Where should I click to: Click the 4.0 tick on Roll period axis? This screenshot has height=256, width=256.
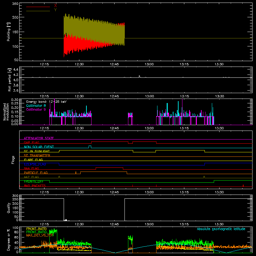tap(16, 80)
